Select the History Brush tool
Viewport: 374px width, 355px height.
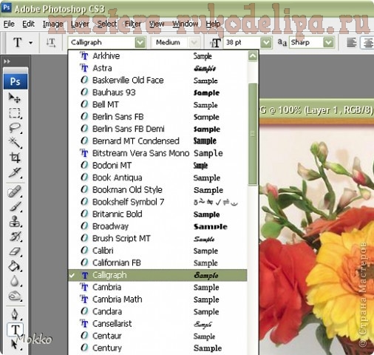[x=15, y=237]
